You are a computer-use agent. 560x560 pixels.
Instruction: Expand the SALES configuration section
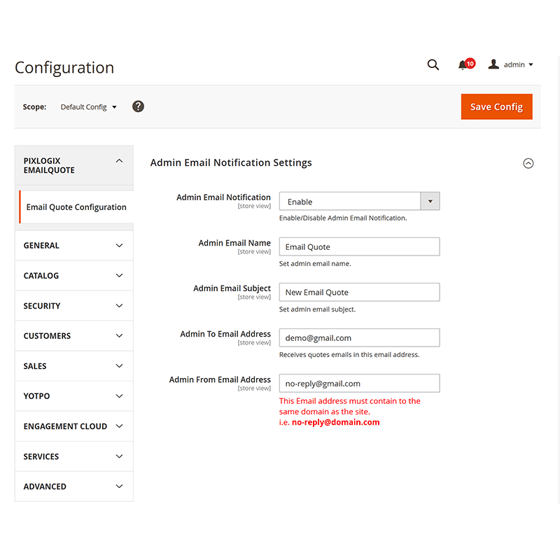tap(73, 365)
